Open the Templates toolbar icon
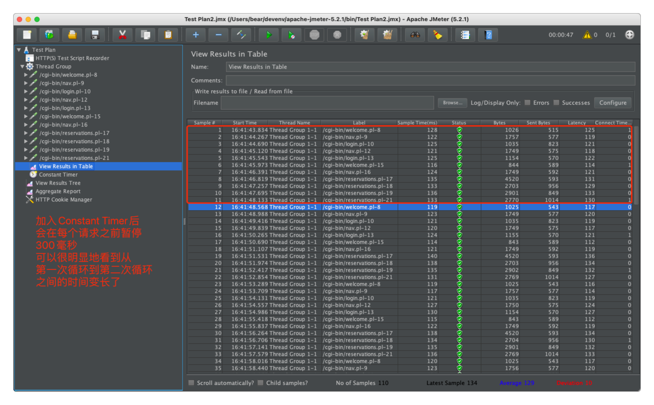Screen dimensions: 654x405 coord(49,35)
